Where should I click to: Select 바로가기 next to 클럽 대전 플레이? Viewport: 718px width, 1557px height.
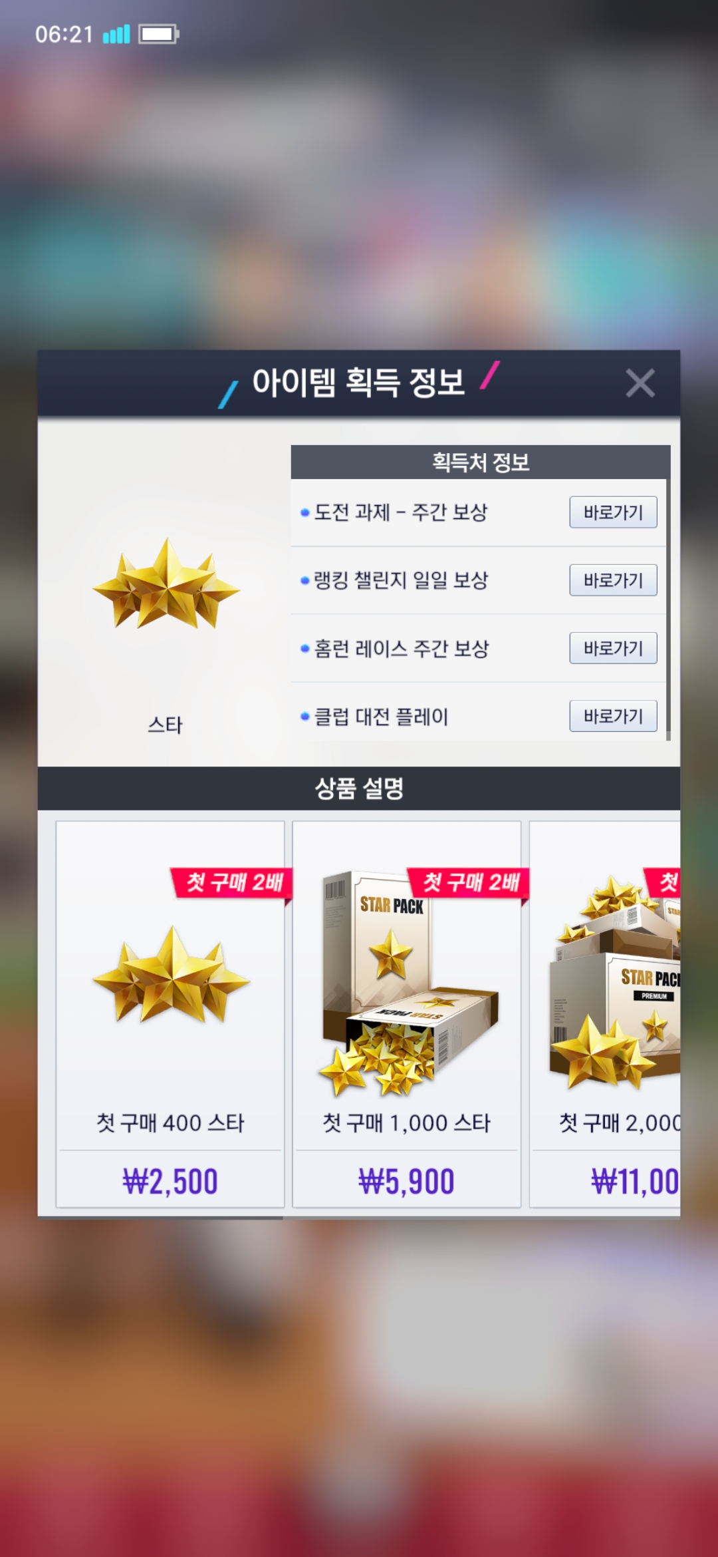coord(613,716)
